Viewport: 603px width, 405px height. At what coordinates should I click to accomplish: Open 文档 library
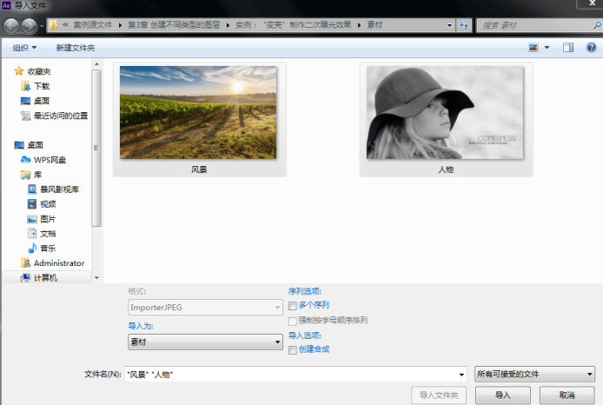click(x=42, y=234)
